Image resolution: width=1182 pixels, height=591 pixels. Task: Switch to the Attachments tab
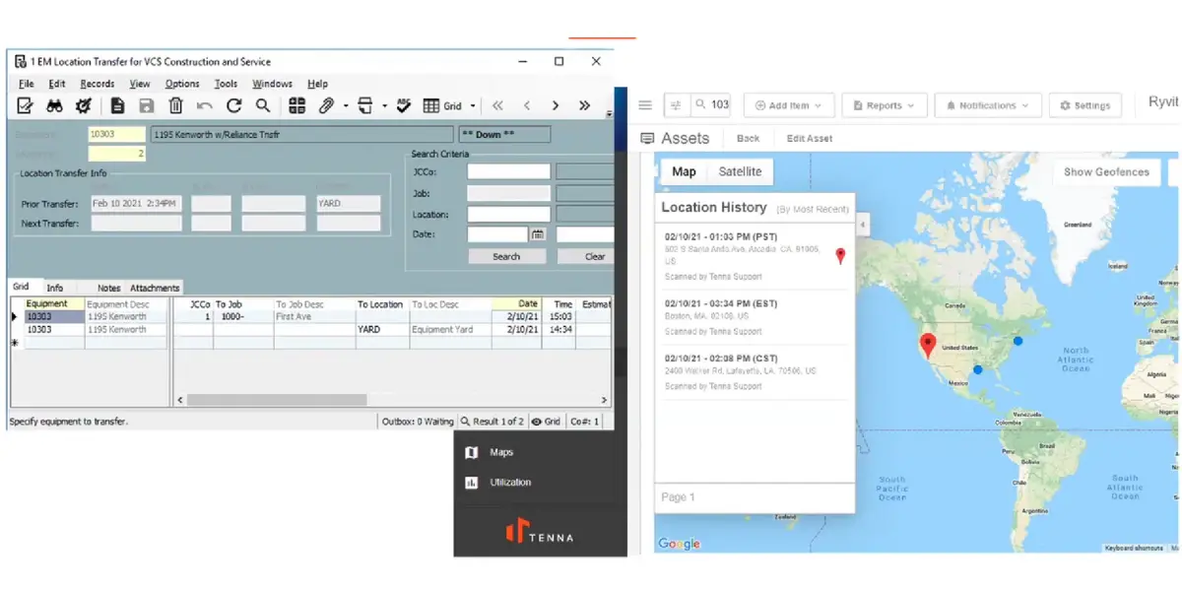coord(155,288)
